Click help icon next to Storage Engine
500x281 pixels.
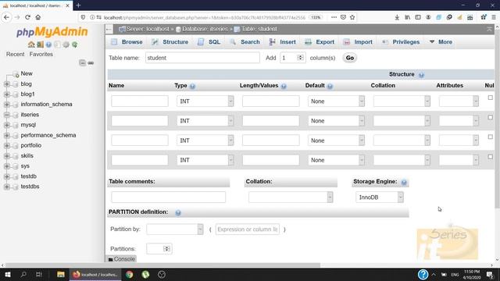point(404,182)
